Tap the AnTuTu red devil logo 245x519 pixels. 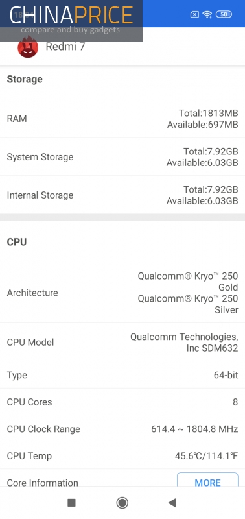(x=28, y=48)
